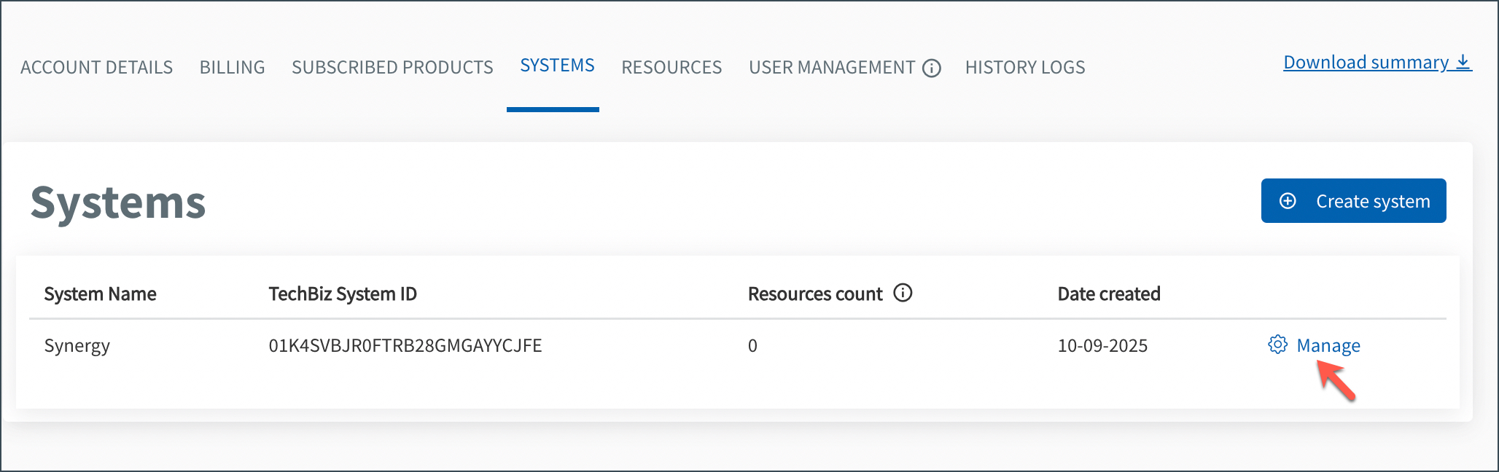Click the Resources count column header
This screenshot has width=1499, height=472.
815,294
